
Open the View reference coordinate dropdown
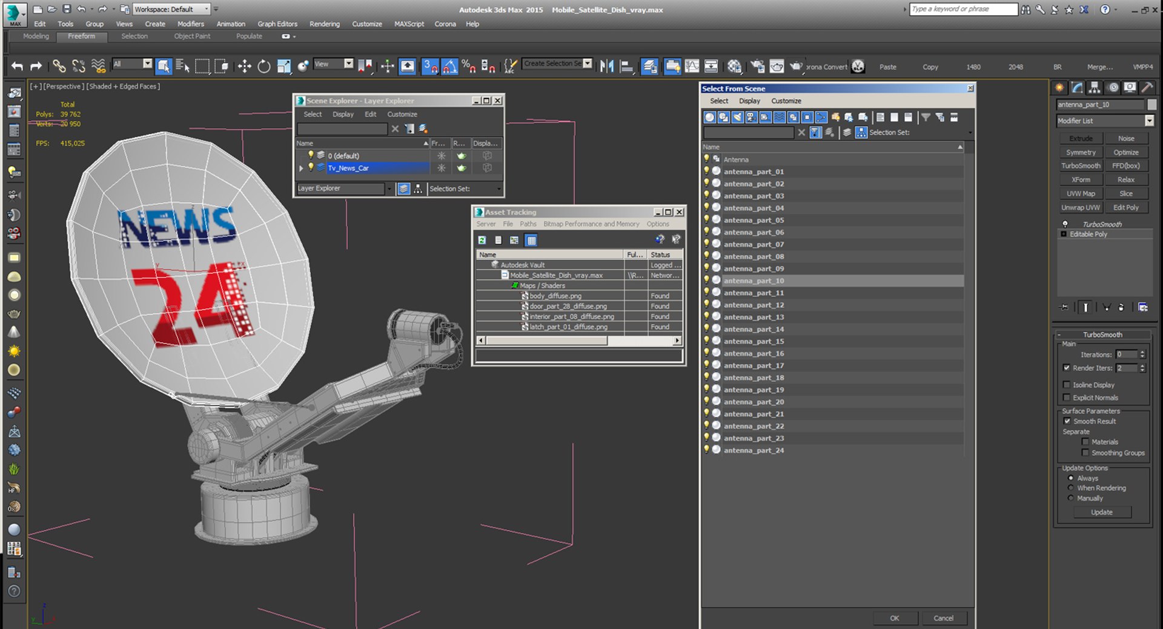click(x=348, y=64)
